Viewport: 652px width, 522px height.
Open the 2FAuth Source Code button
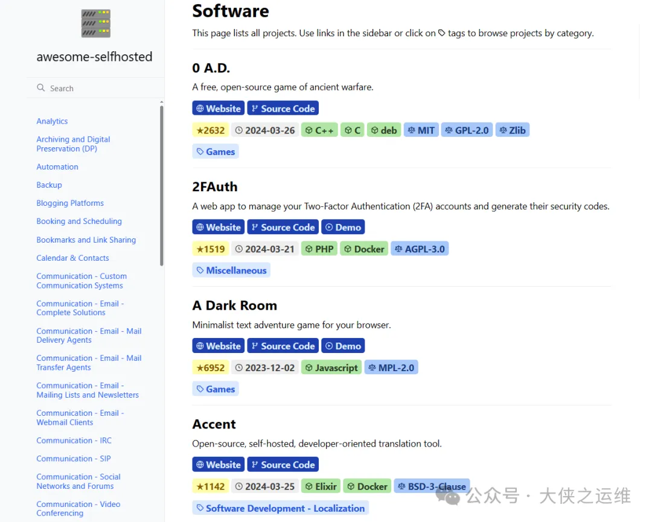pyautogui.click(x=283, y=228)
